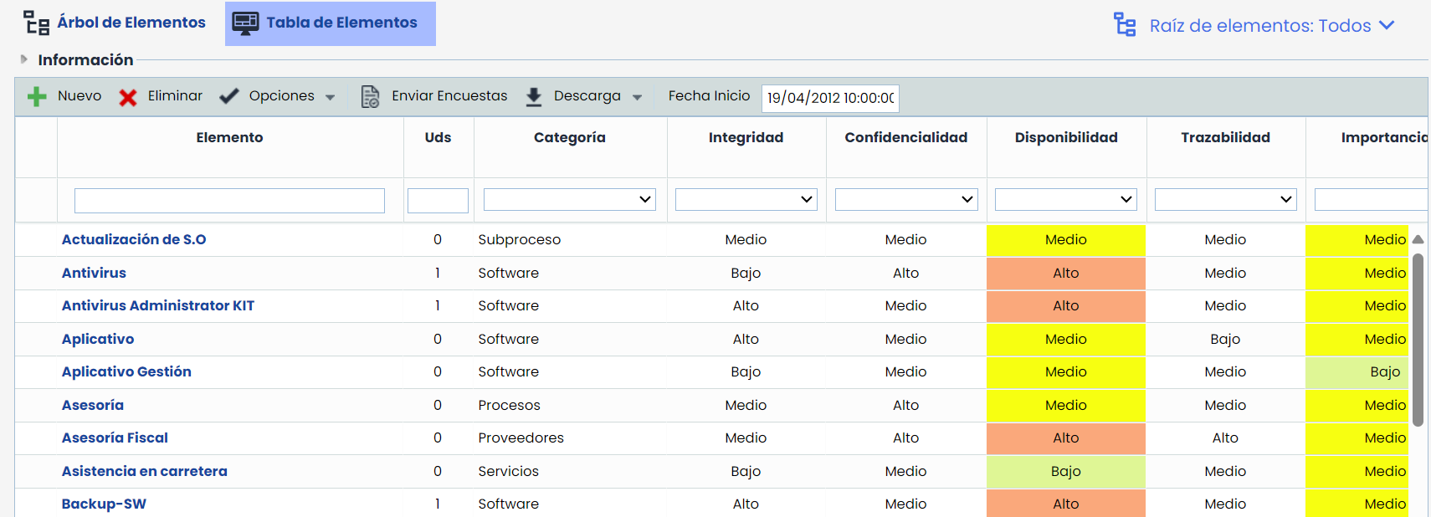
Task: Open the Asesoría Fiscal element link
Action: (115, 438)
